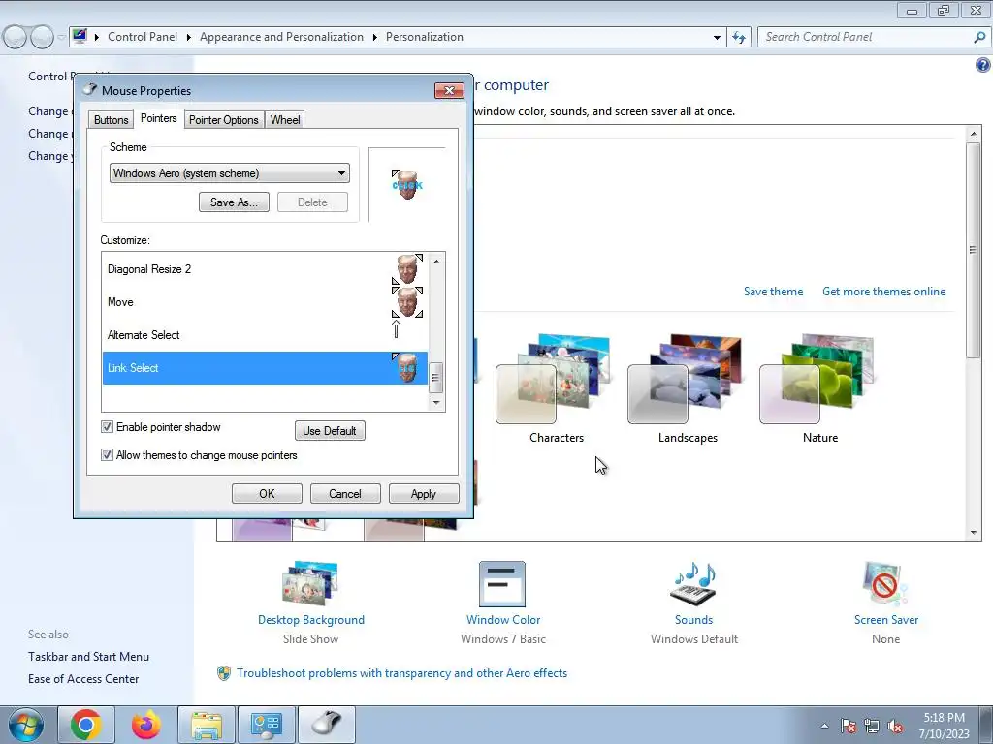993x744 pixels.
Task: Open Taskbar and Start Menu link
Action: (88, 657)
